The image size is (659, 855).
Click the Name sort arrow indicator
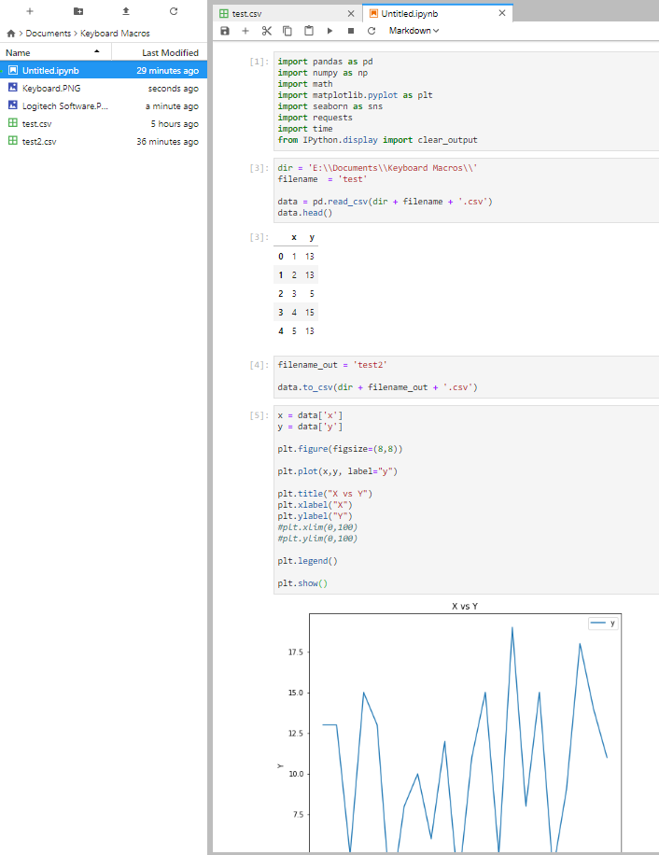tap(96, 51)
